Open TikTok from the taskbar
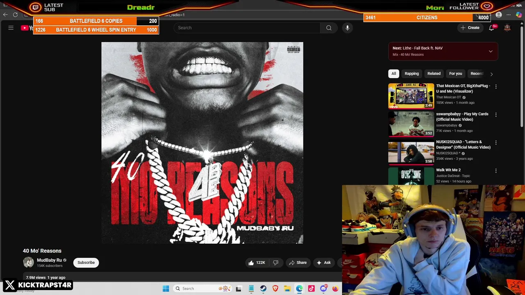Screen dimensions: 525x295 (x=311, y=288)
